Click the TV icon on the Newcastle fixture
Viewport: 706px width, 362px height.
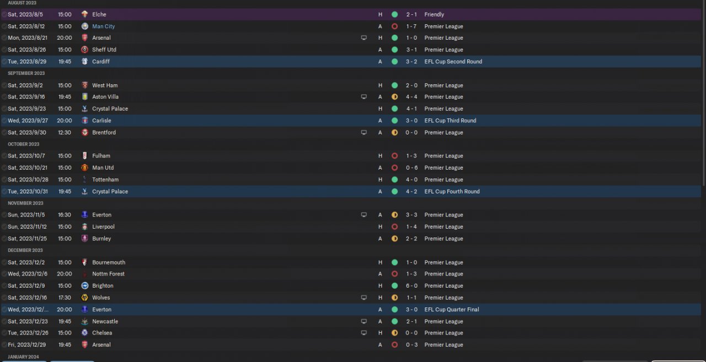[363, 322]
